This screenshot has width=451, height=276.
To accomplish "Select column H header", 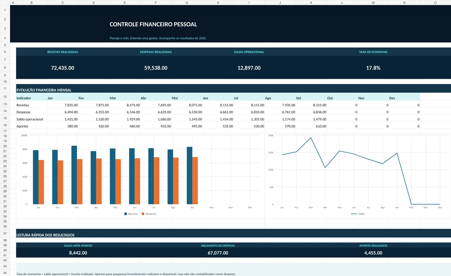I will 218,3.
